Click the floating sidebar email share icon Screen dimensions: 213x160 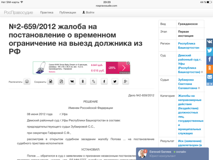209,77
